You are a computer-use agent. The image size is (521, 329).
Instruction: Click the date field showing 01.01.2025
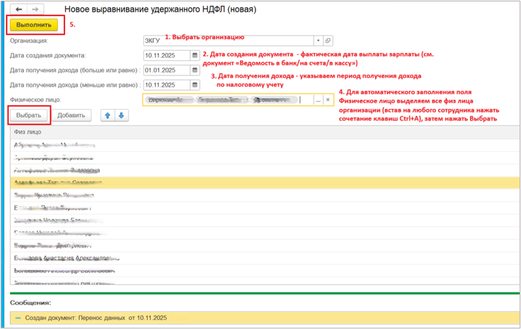(166, 71)
